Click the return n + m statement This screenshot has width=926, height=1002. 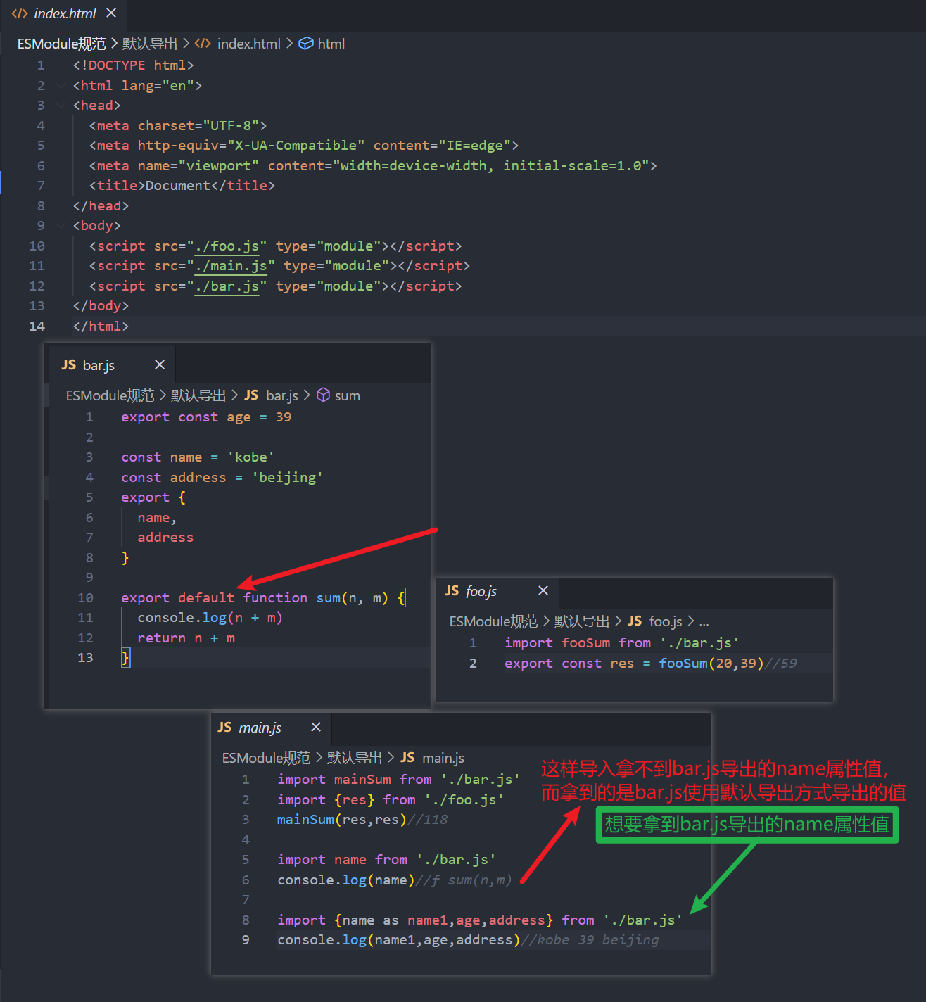[x=186, y=638]
